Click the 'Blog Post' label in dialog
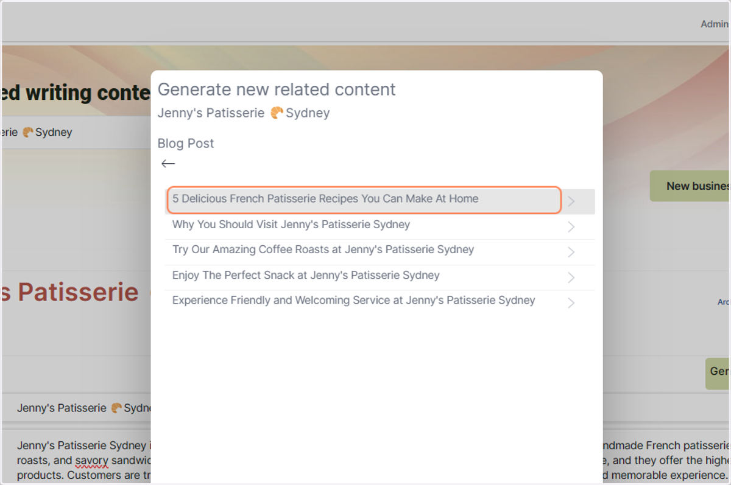 [186, 144]
